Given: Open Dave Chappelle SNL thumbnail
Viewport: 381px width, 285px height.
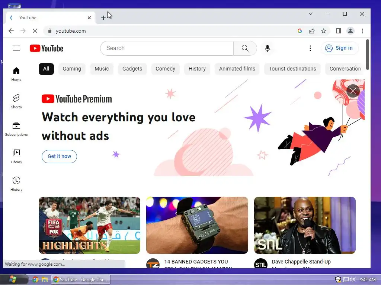Looking at the screenshot, I should (305, 225).
